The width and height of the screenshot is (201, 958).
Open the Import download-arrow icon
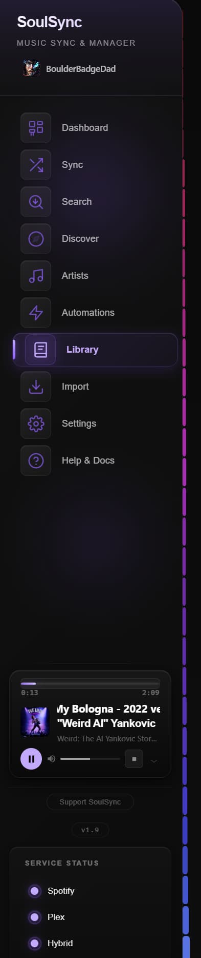point(36,387)
